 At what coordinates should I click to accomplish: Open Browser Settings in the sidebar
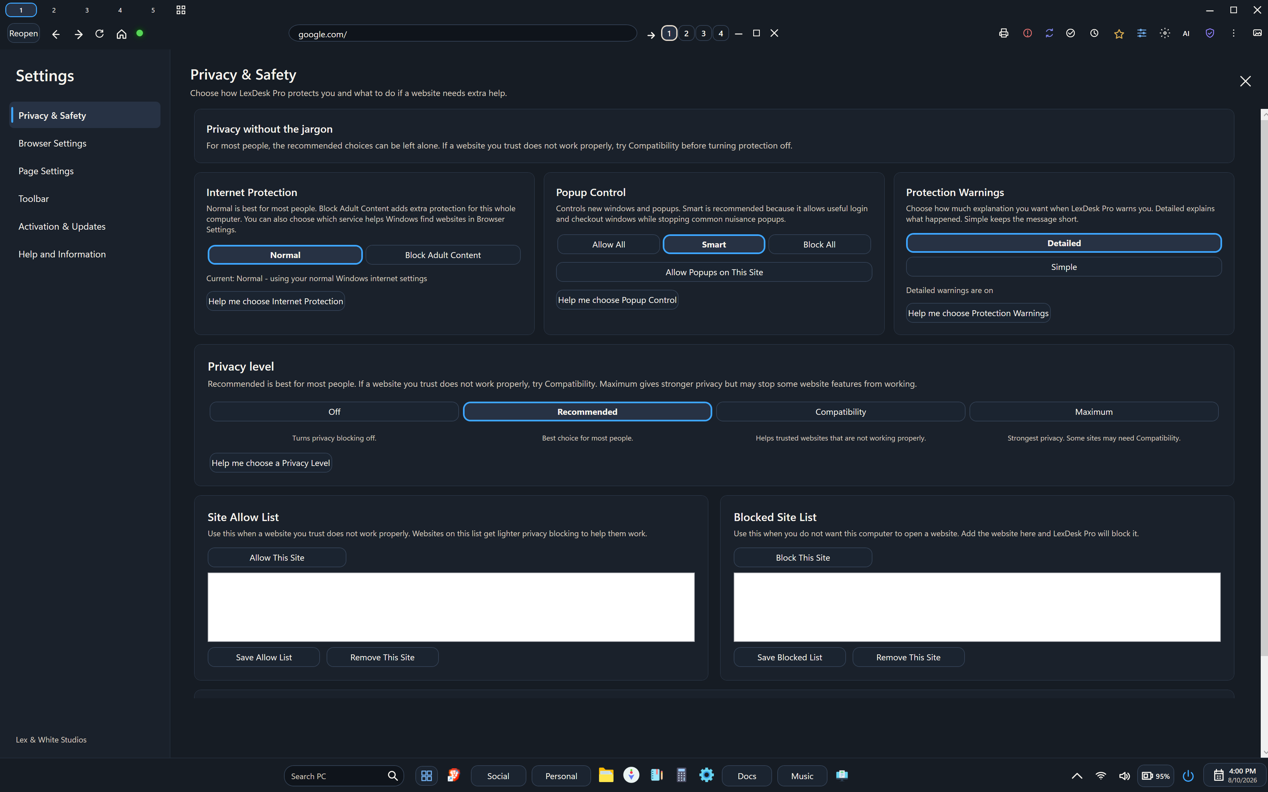(85, 143)
